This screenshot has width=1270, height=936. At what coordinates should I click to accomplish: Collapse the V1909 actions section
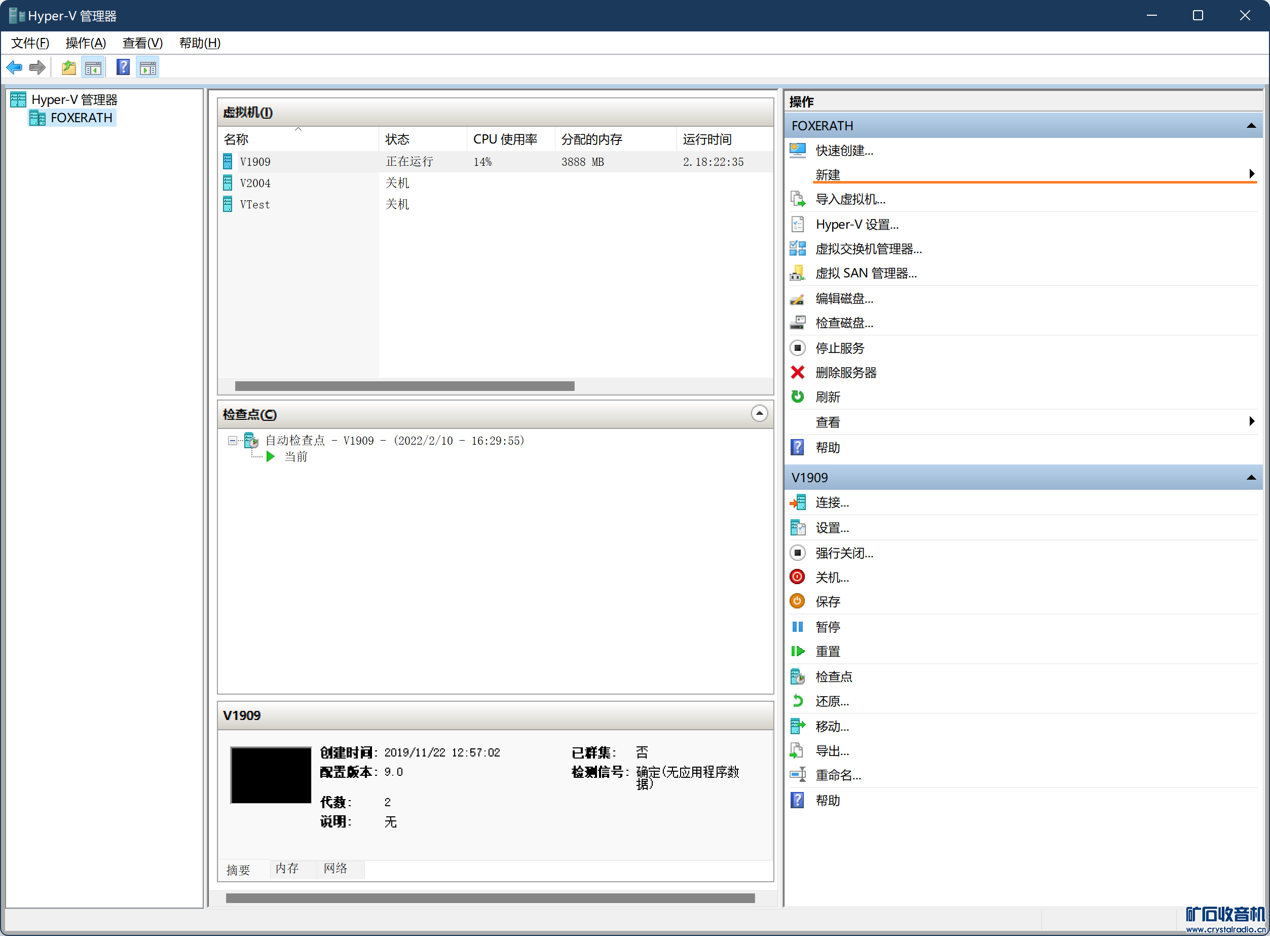coord(1251,478)
